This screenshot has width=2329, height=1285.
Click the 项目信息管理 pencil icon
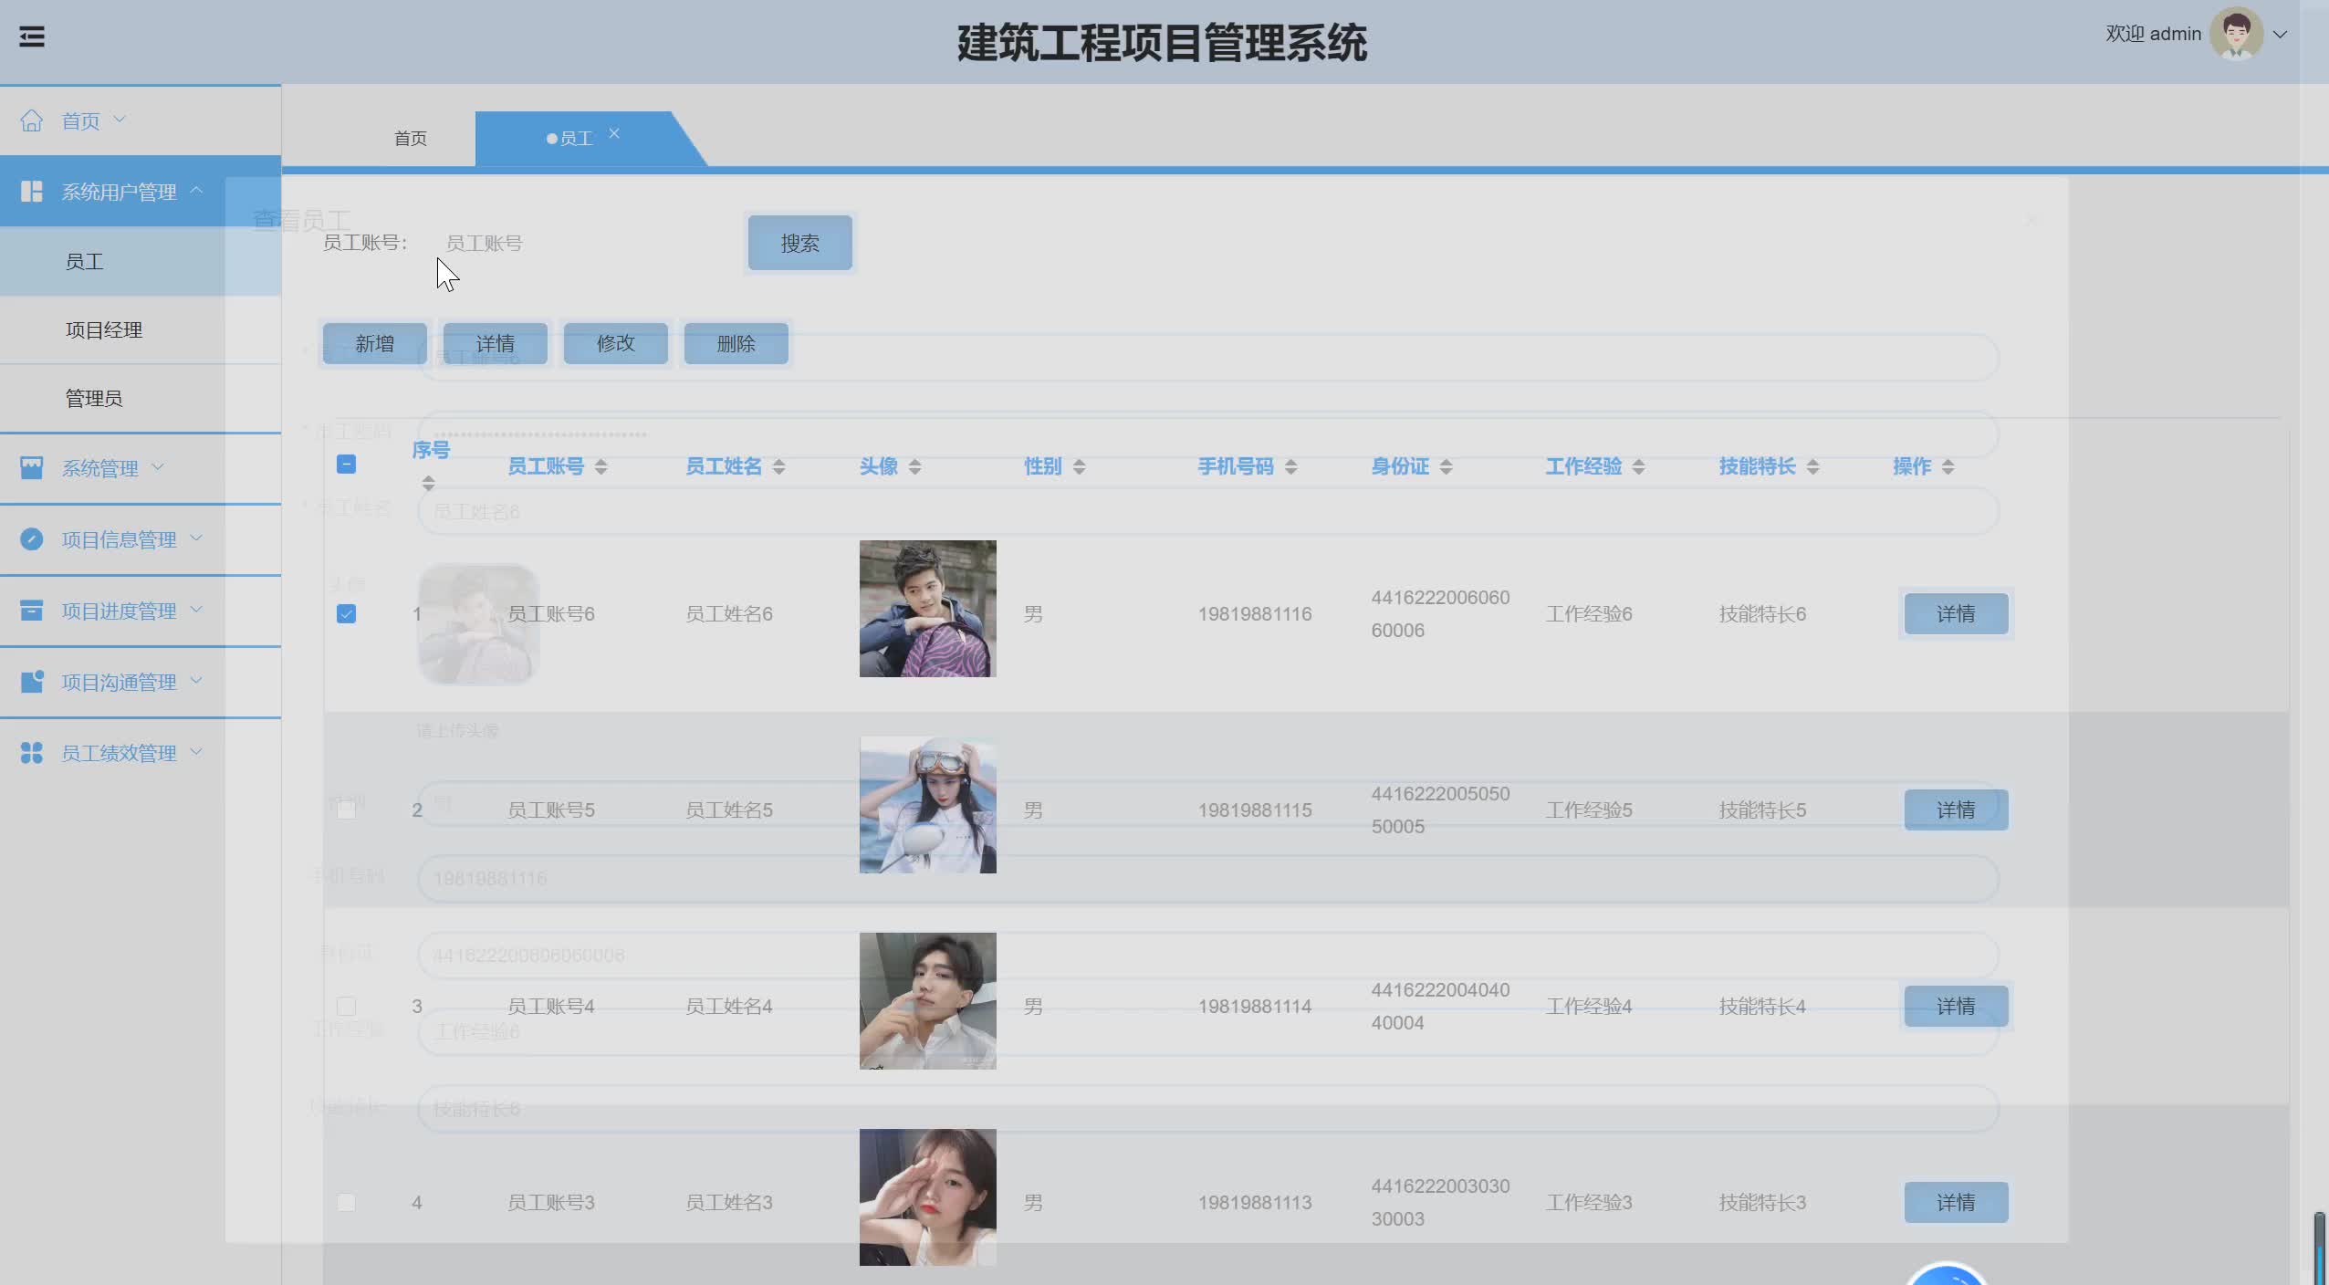[x=32, y=539]
